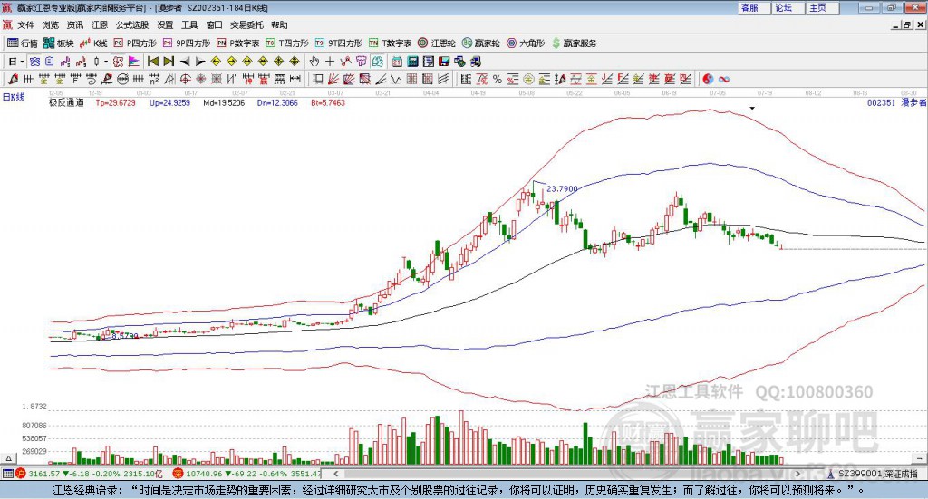This screenshot has width=928, height=499.
Task: Open the 公式选股 menu
Action: pyautogui.click(x=132, y=24)
